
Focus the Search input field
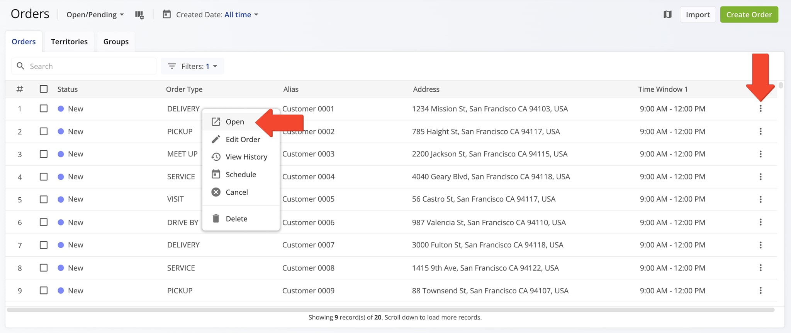[84, 66]
